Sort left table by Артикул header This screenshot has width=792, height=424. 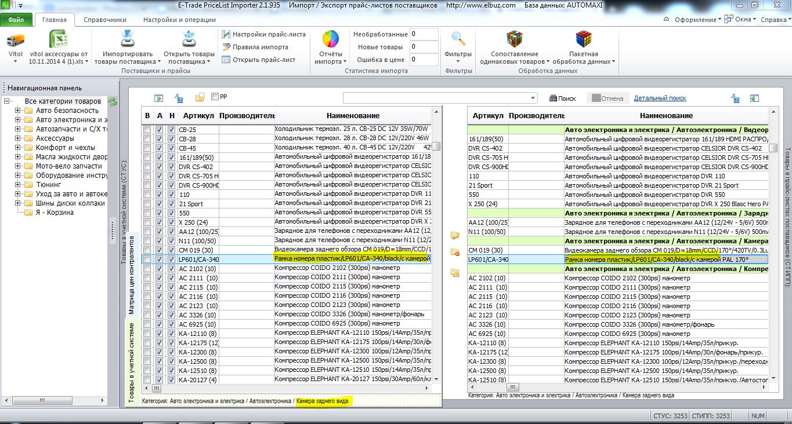198,116
